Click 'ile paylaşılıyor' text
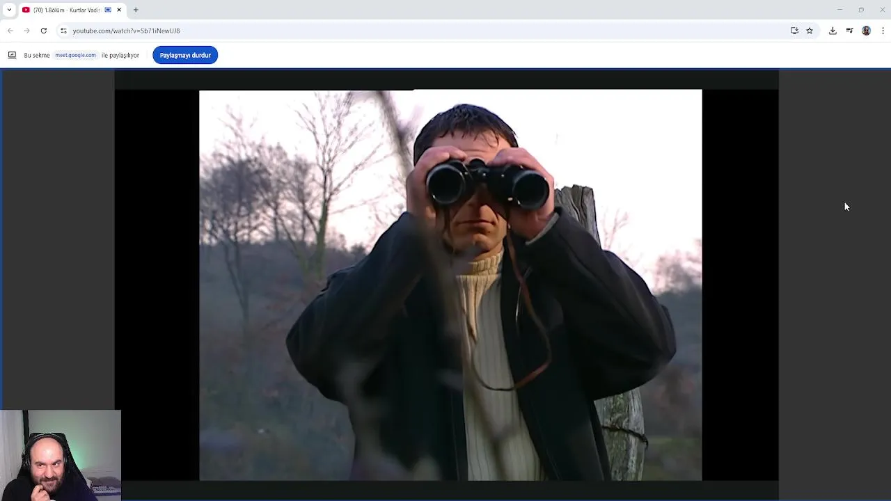Viewport: 891px width, 501px height. (120, 55)
